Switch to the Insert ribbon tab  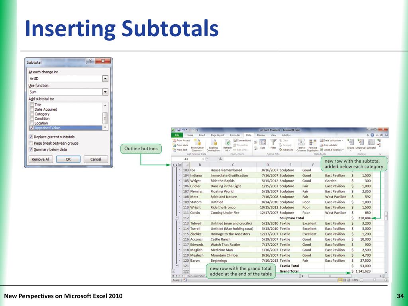tap(202, 135)
